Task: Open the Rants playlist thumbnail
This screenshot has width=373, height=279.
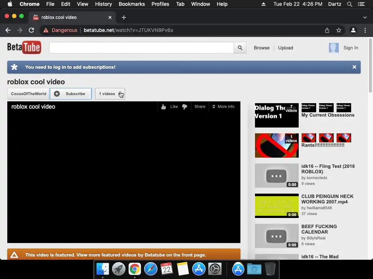Action: point(277,145)
